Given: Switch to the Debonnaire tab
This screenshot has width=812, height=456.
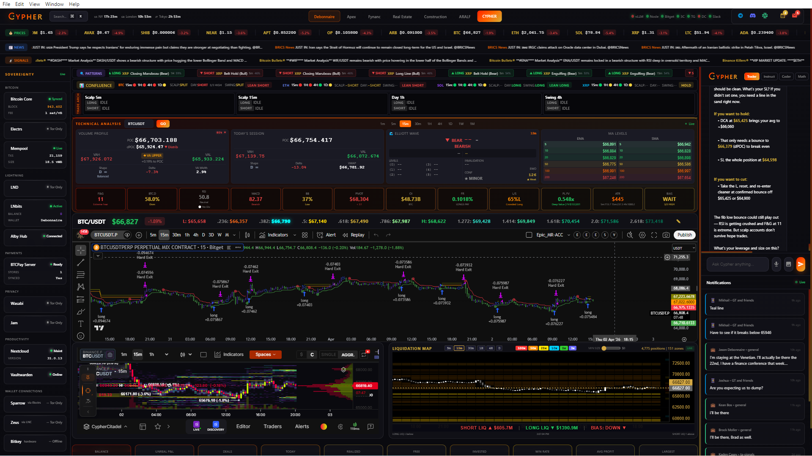Looking at the screenshot, I should [324, 16].
